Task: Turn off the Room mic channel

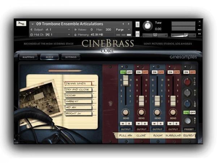Action: point(161,72)
